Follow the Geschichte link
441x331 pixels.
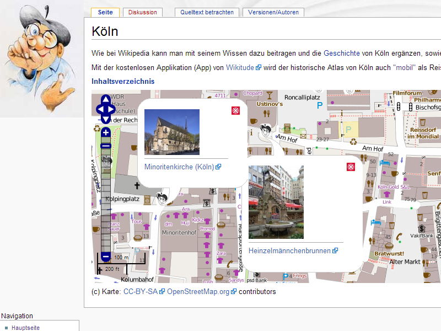tap(342, 53)
